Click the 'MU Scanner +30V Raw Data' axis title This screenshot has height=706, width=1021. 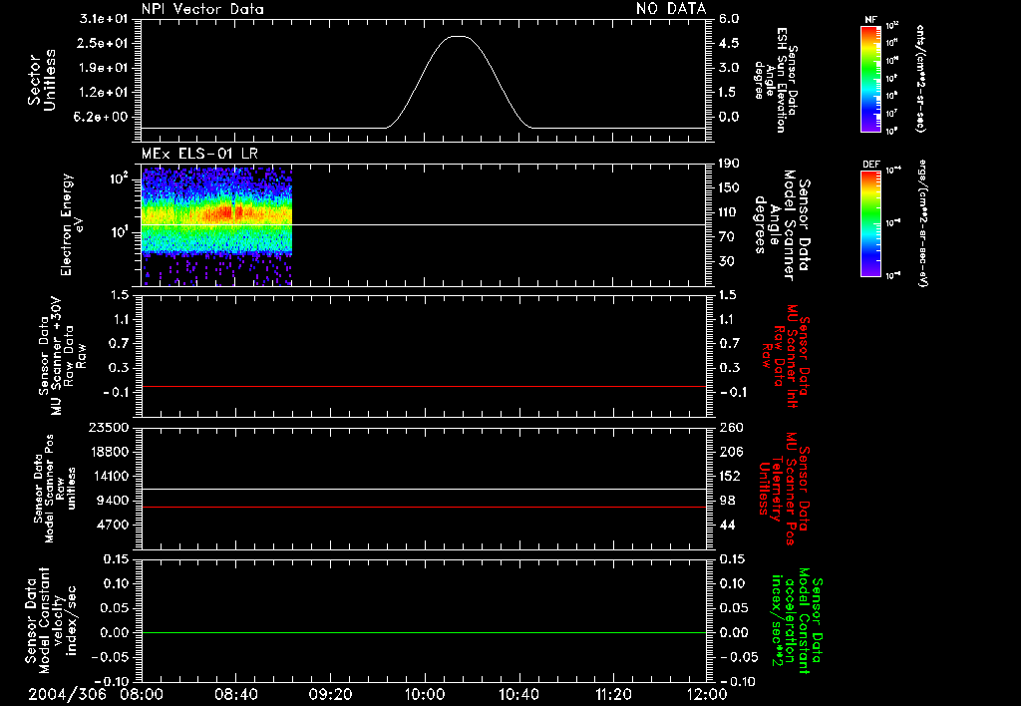(x=62, y=356)
